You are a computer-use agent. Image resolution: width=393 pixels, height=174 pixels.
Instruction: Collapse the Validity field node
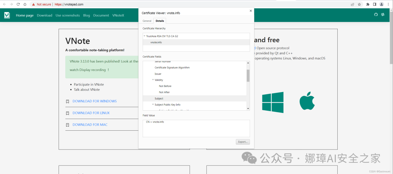pos(153,80)
